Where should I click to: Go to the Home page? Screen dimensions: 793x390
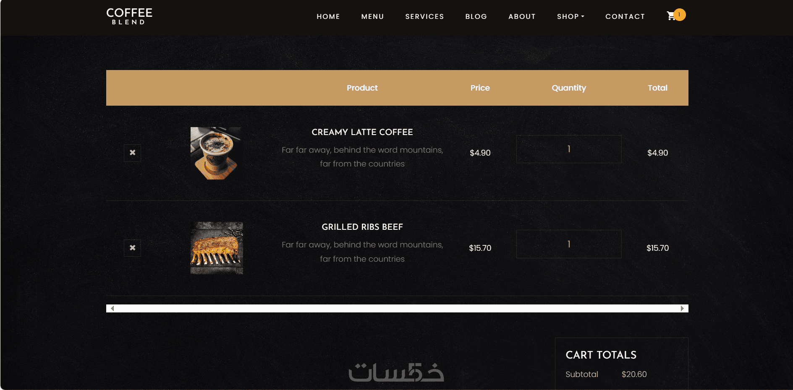(328, 16)
